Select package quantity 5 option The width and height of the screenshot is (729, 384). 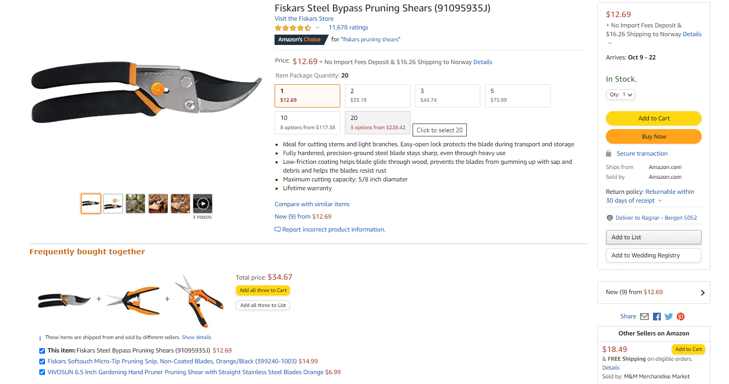coord(518,96)
